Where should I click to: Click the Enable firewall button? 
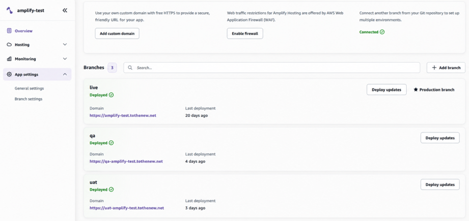[245, 34]
